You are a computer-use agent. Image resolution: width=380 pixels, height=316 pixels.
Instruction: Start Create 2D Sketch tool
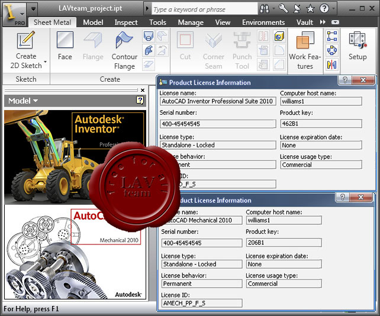point(25,50)
